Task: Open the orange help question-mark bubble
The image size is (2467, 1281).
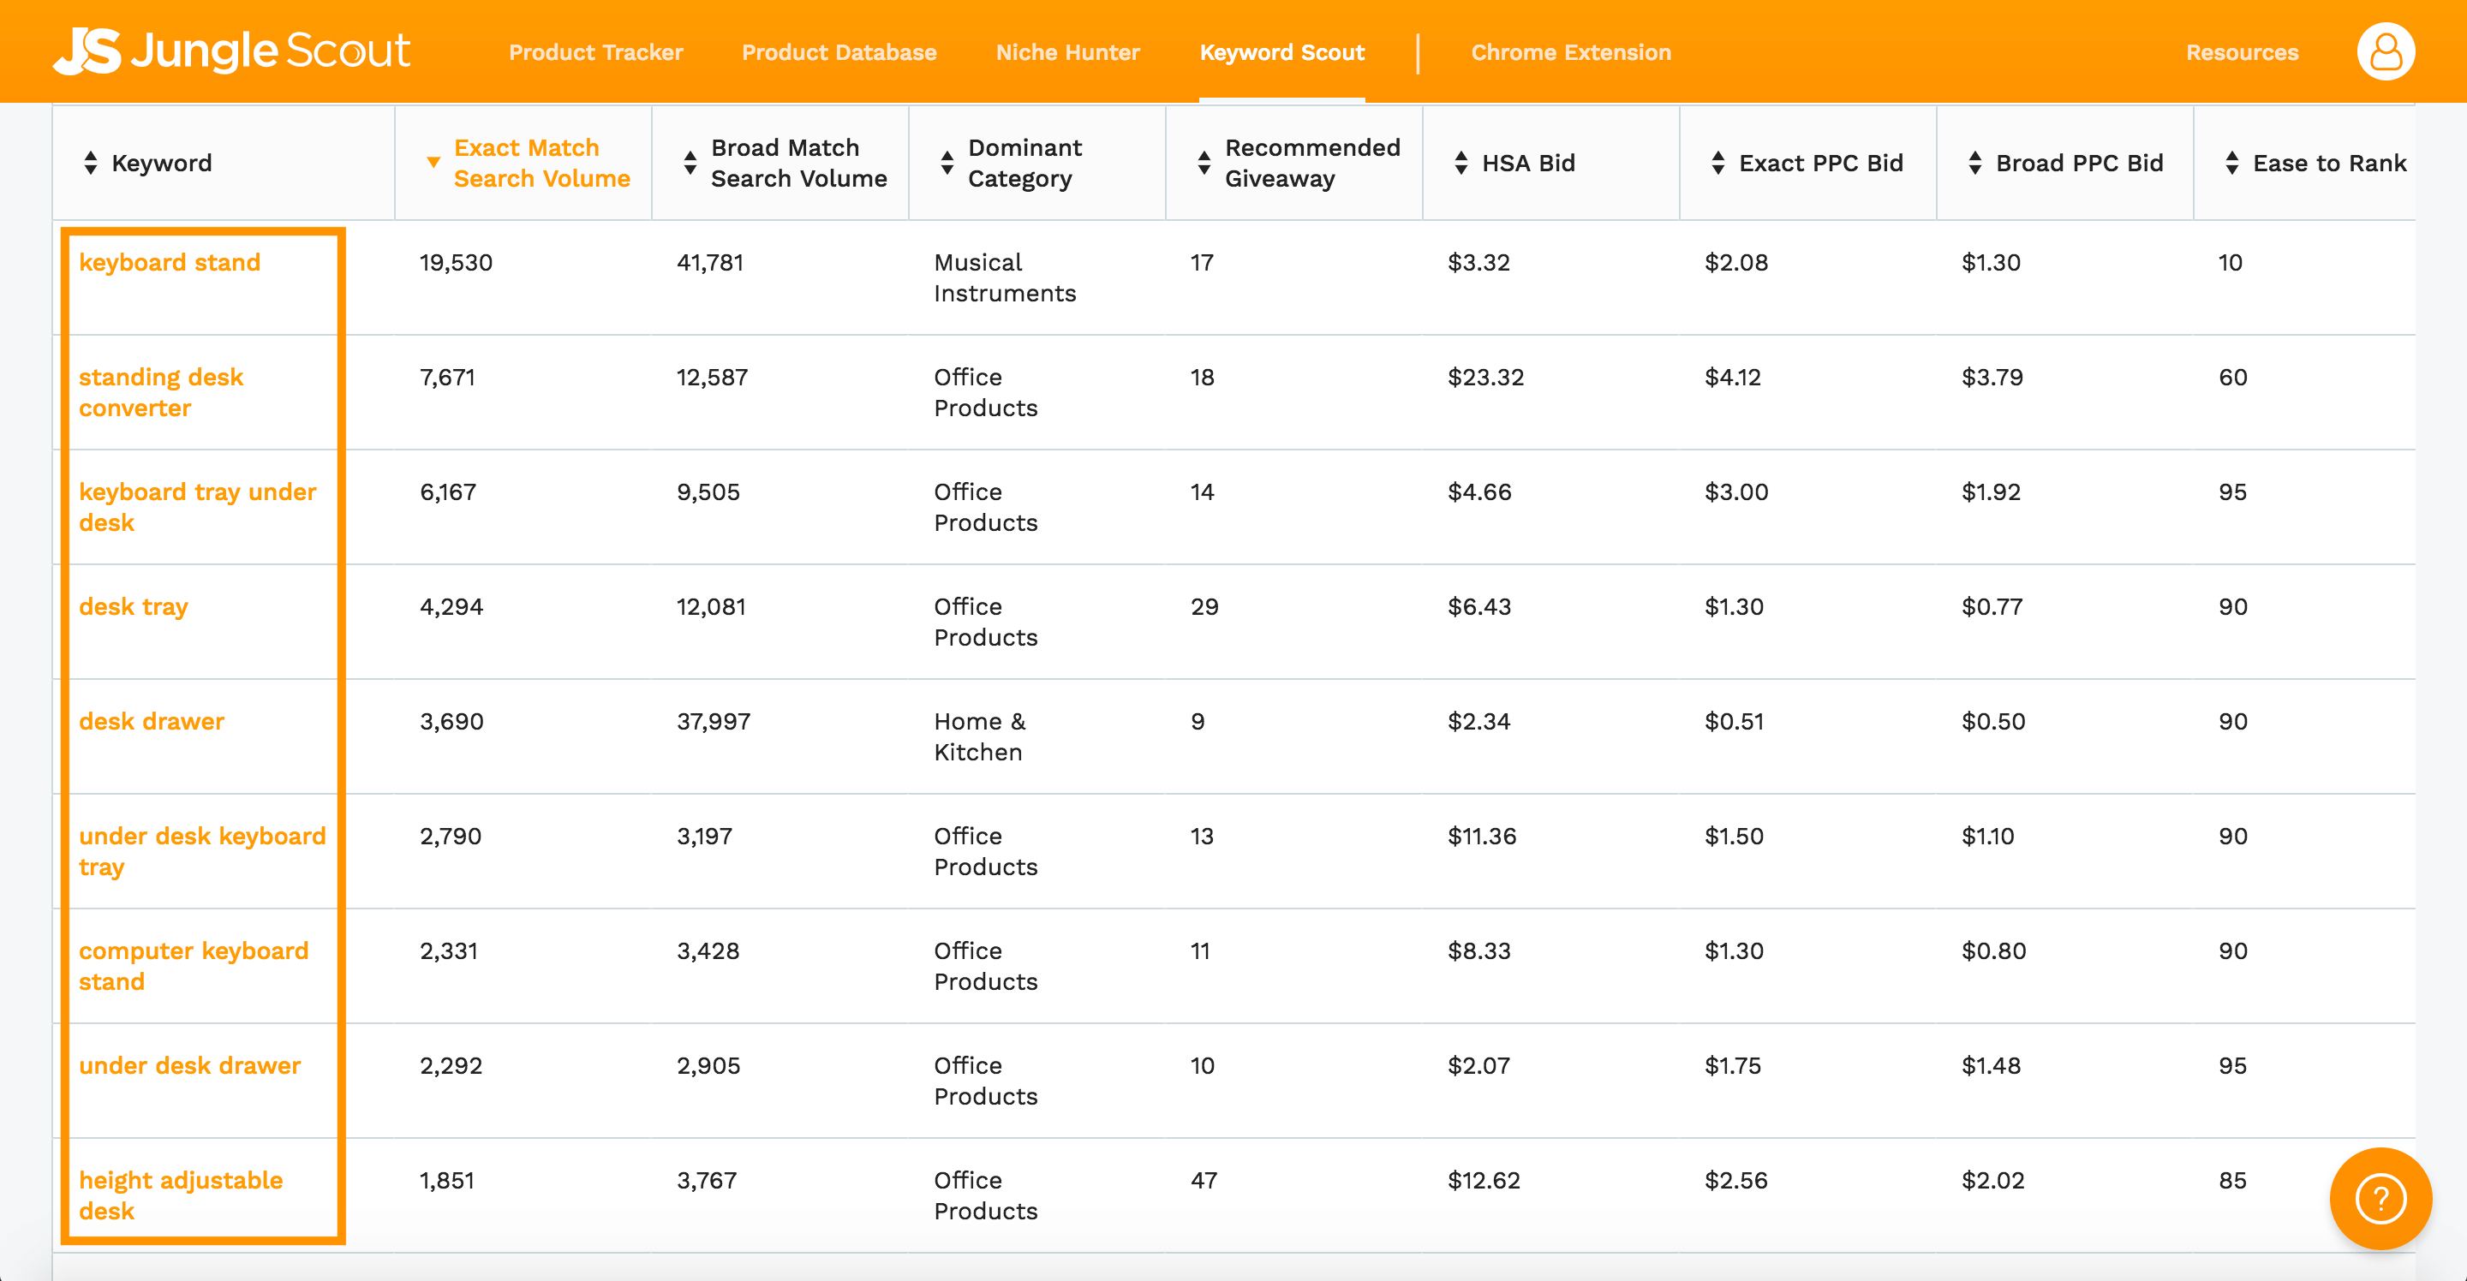Action: (x=2380, y=1199)
